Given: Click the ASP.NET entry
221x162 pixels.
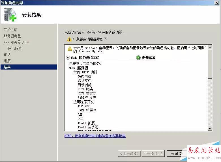Looking at the screenshot, I should (x=83, y=106).
